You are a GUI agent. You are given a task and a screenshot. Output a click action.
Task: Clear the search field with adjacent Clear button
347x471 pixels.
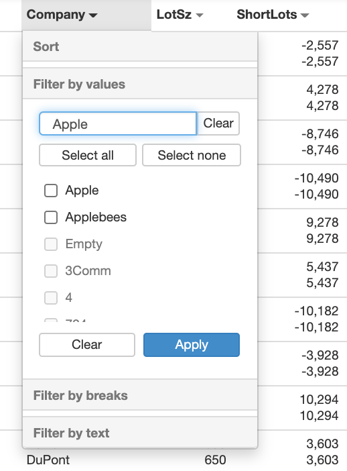tap(218, 123)
